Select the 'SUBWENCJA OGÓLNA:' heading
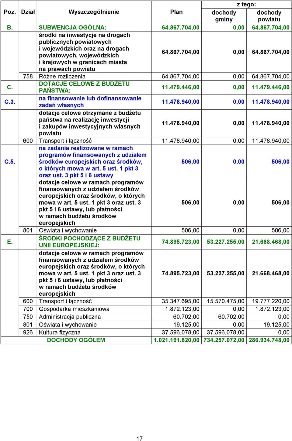The width and height of the screenshot is (292, 441). [x=72, y=28]
